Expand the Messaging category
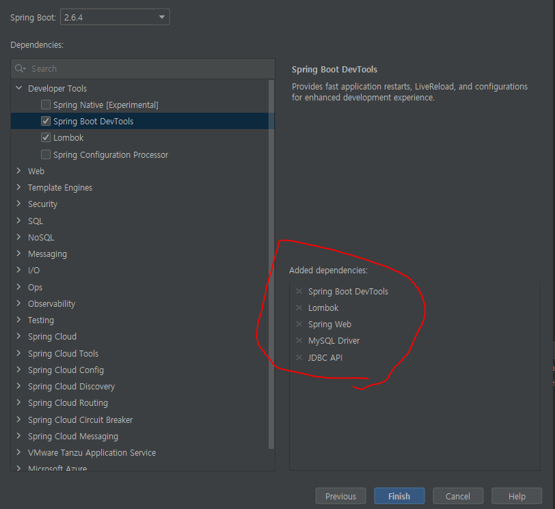Image resolution: width=555 pixels, height=509 pixels. pyautogui.click(x=18, y=253)
